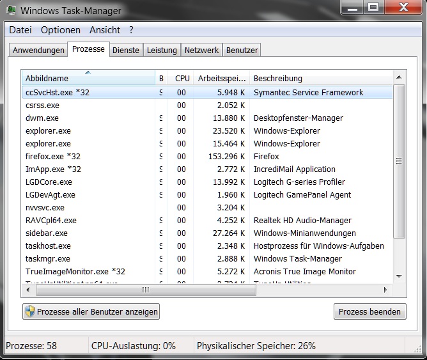
Task: Minimize the Task-Manager window
Action: tap(352, 7)
